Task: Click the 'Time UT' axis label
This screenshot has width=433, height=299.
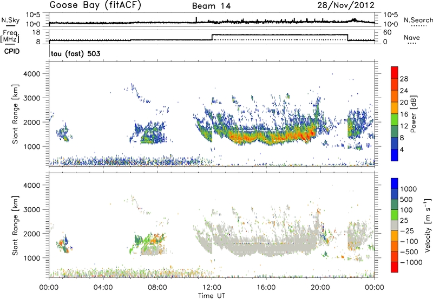Action: (x=212, y=296)
